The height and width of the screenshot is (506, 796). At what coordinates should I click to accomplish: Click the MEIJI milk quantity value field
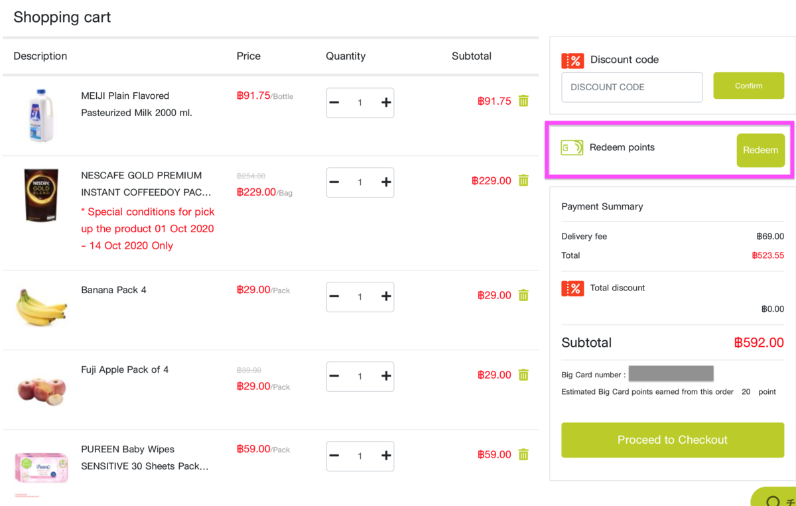pyautogui.click(x=360, y=103)
